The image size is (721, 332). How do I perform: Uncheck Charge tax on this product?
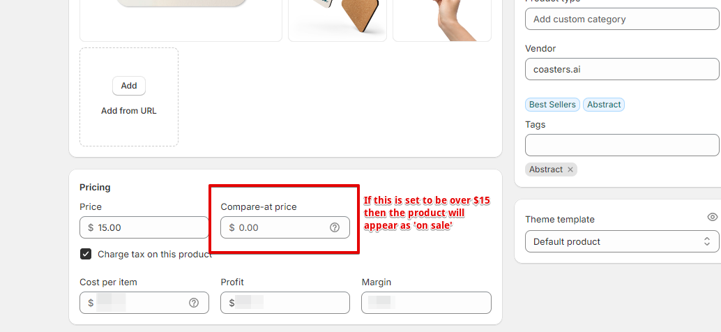point(86,254)
